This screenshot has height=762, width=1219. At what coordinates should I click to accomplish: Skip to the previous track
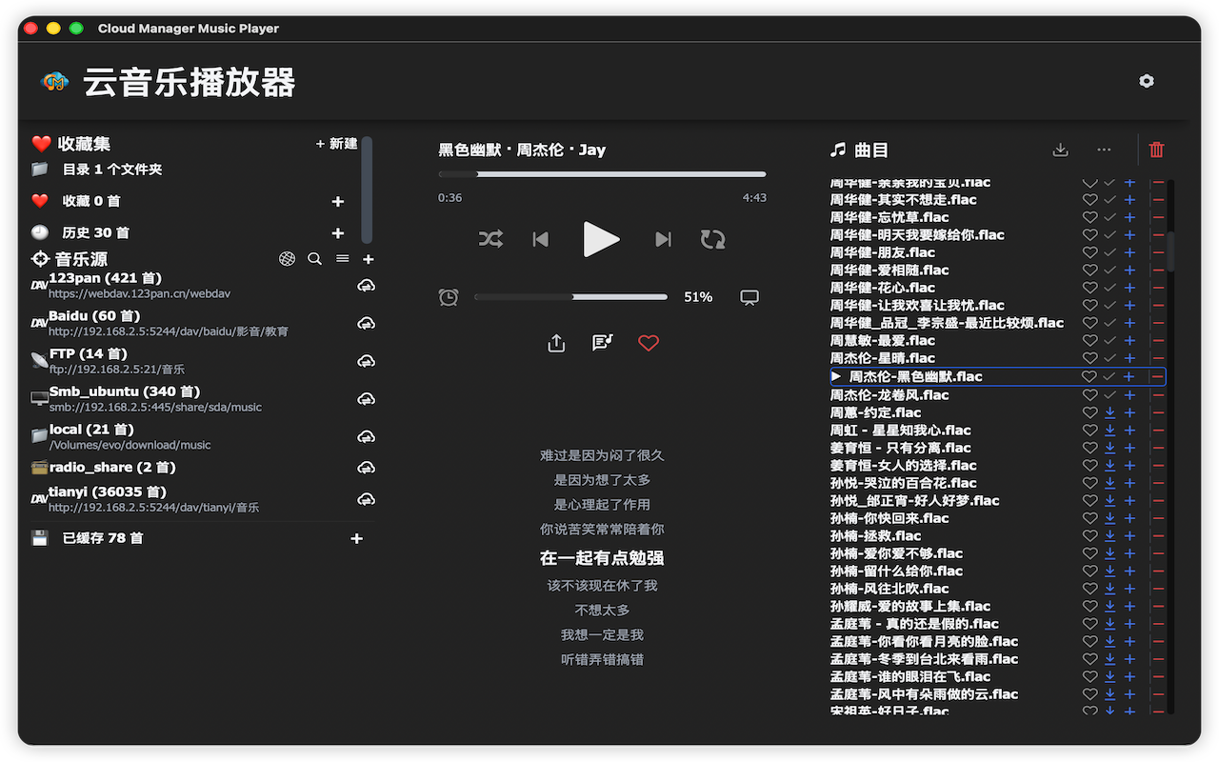(541, 239)
